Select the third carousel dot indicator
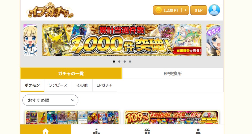Image resolution: width=252 pixels, height=134 pixels. 125,62
